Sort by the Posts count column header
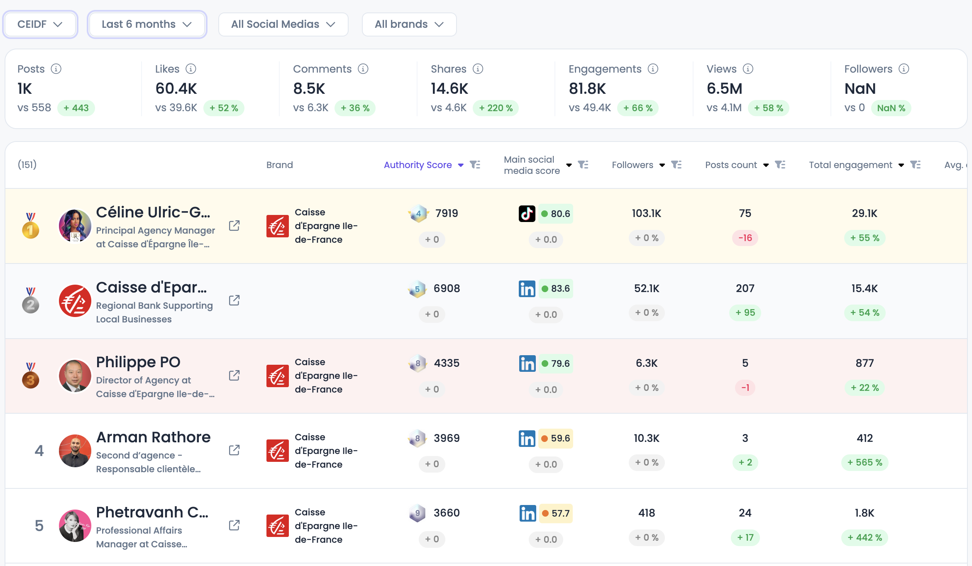The width and height of the screenshot is (972, 566). (x=731, y=165)
